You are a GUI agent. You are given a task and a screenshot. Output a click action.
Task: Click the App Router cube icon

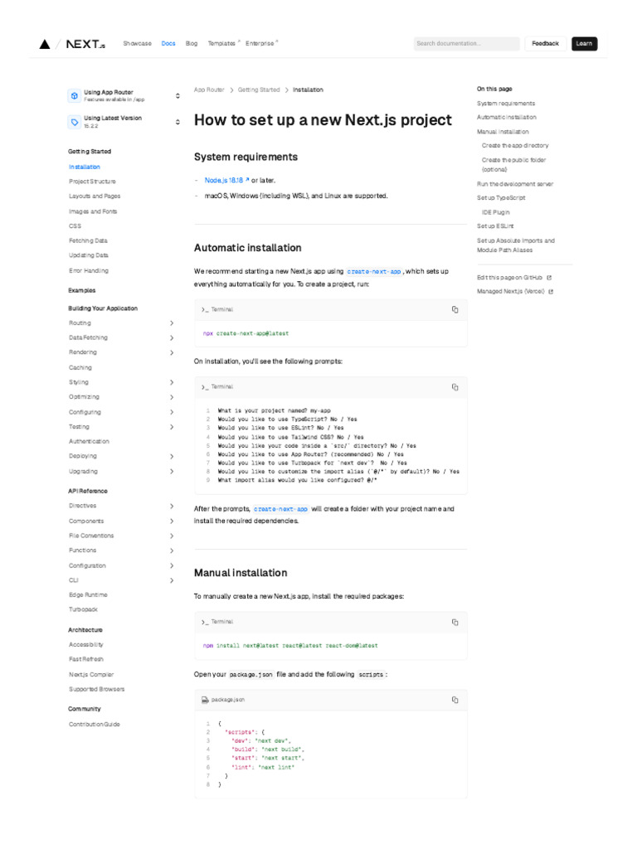74,95
